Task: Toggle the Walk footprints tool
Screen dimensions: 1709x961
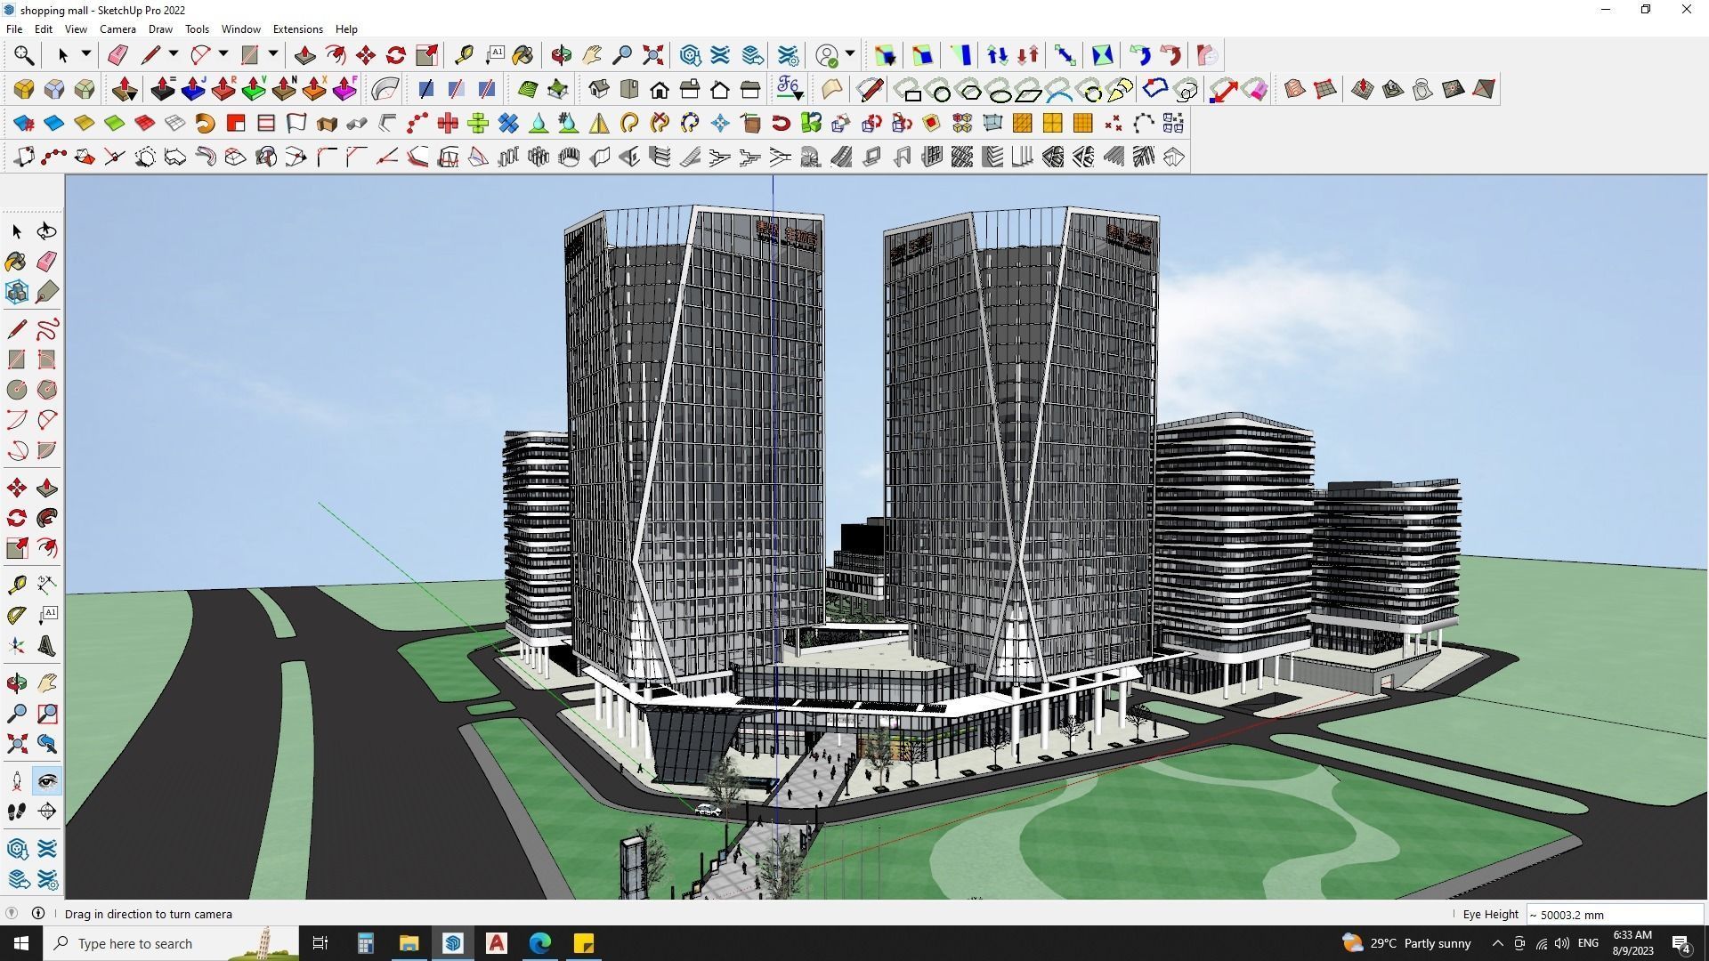Action: (x=17, y=812)
